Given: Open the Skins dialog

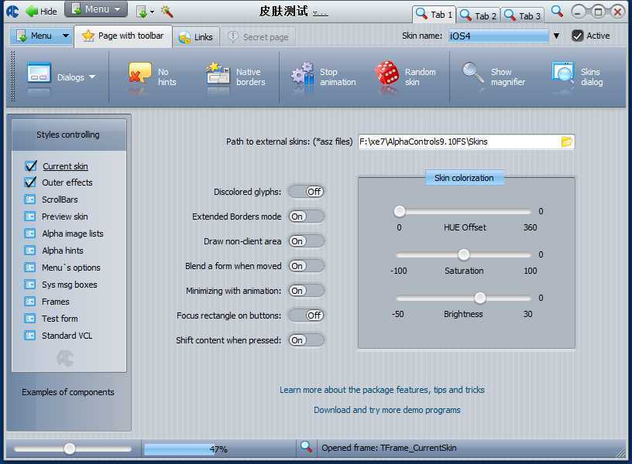Looking at the screenshot, I should click(563, 76).
